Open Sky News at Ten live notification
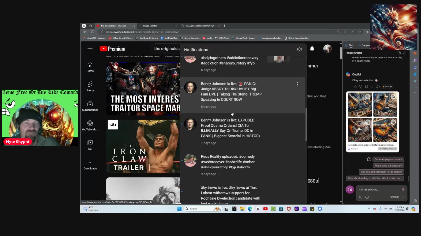 tap(243, 194)
